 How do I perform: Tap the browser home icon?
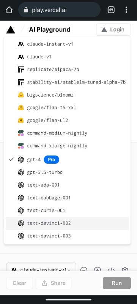coord(9,10)
